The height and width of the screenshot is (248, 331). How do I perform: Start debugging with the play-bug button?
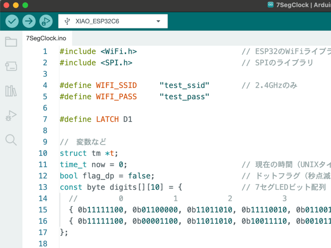click(x=46, y=21)
